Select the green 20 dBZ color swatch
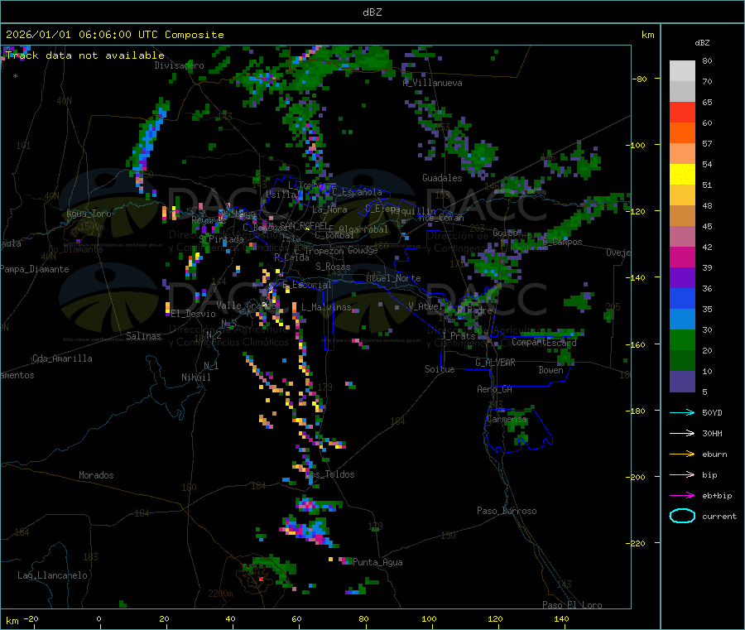The width and height of the screenshot is (745, 630). point(682,339)
